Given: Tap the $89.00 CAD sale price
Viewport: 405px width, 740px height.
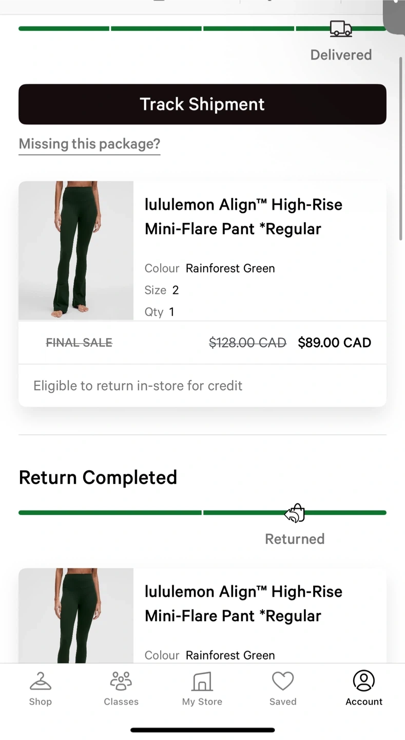Looking at the screenshot, I should click(334, 343).
